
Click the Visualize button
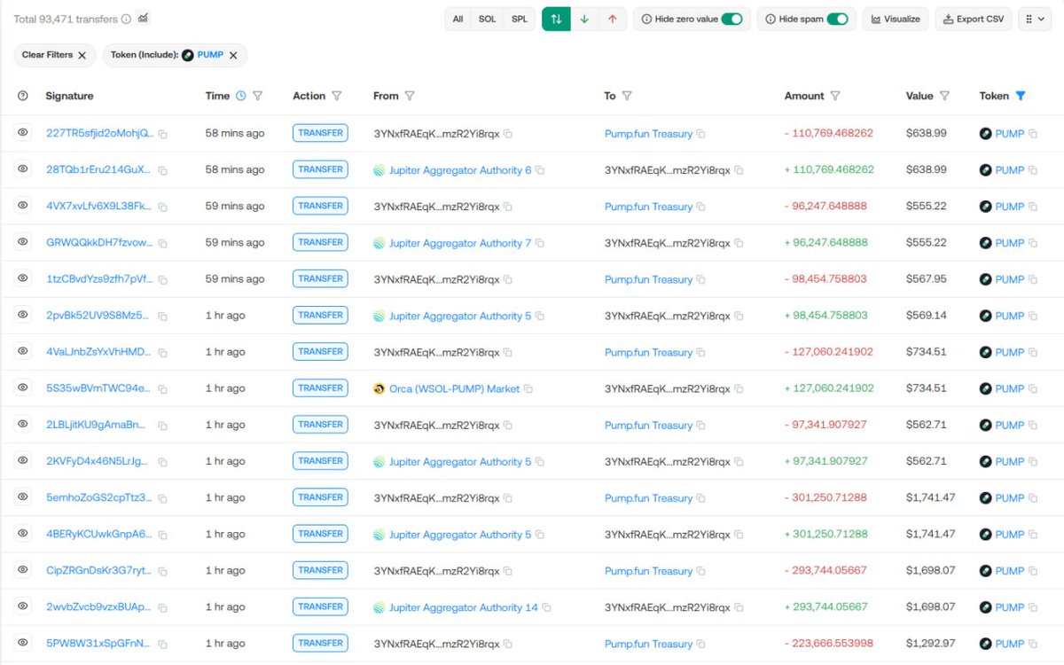[x=896, y=19]
